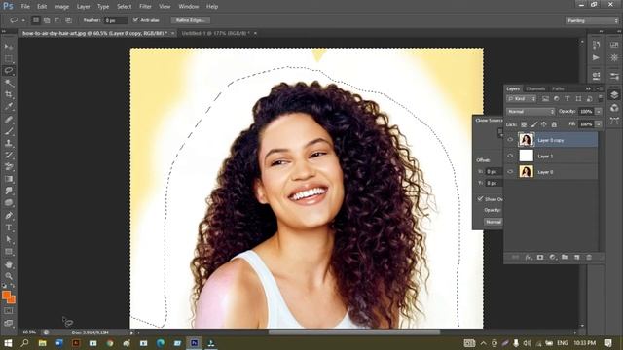Open the layer Opacity slider arrow

pos(598,112)
